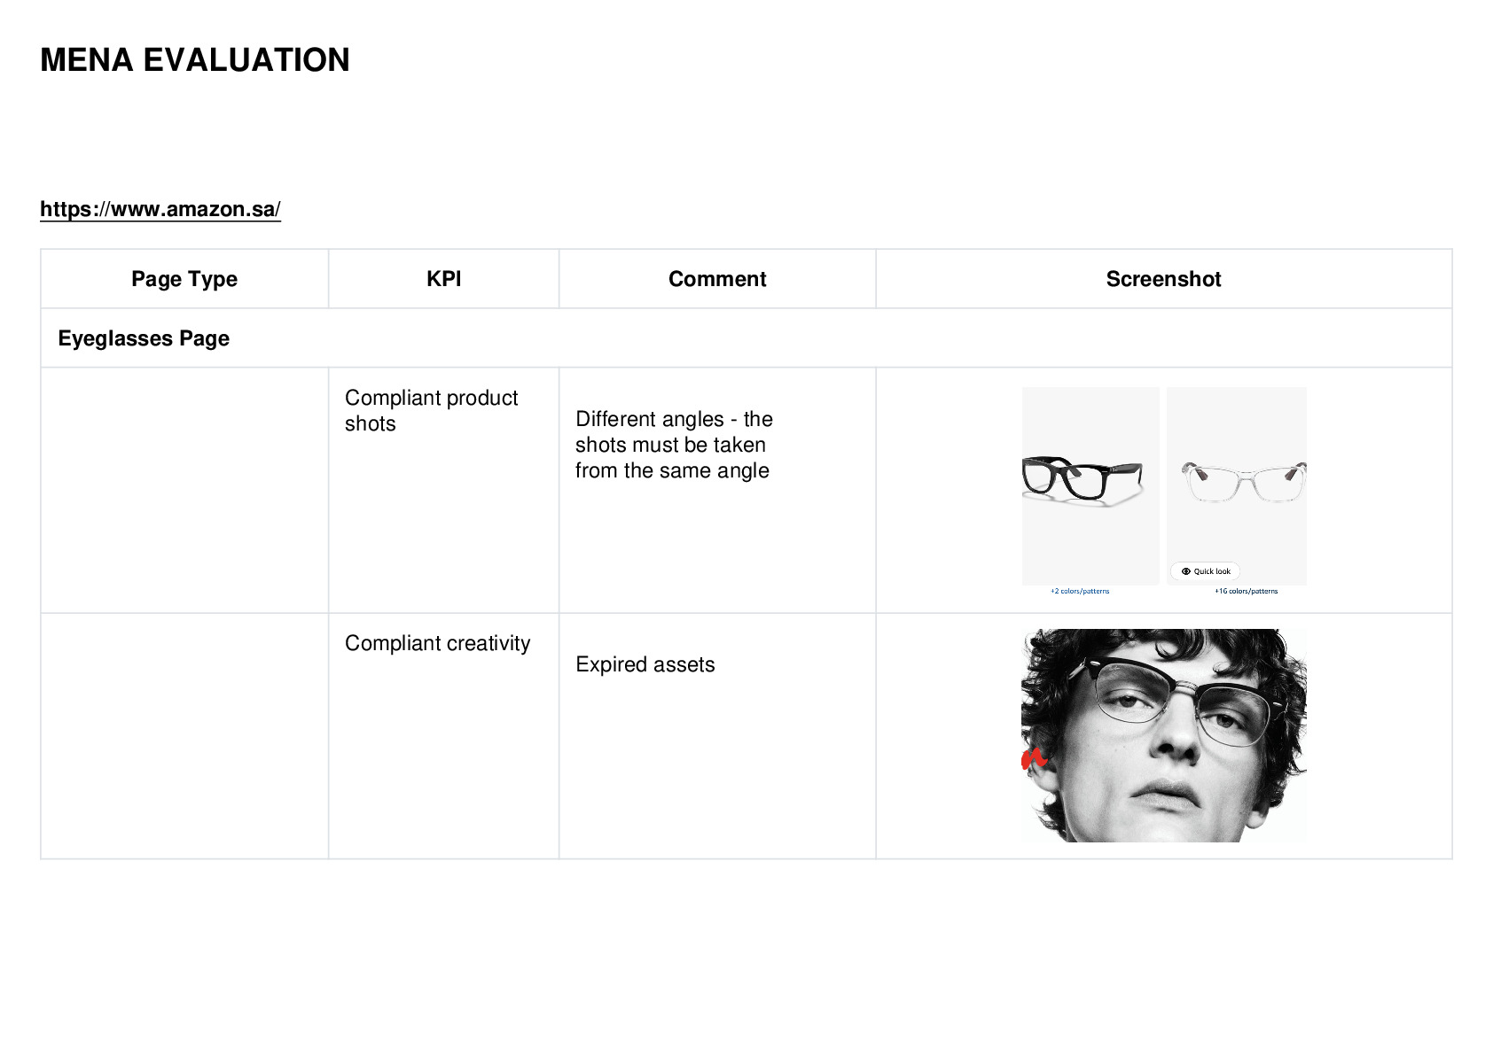Open the +2 colors/patterns link
This screenshot has width=1493, height=1055.
pos(1079,591)
